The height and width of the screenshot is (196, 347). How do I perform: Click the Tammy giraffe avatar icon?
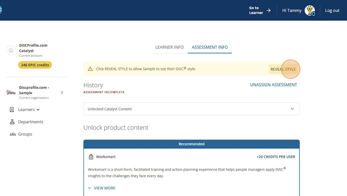tap(310, 10)
